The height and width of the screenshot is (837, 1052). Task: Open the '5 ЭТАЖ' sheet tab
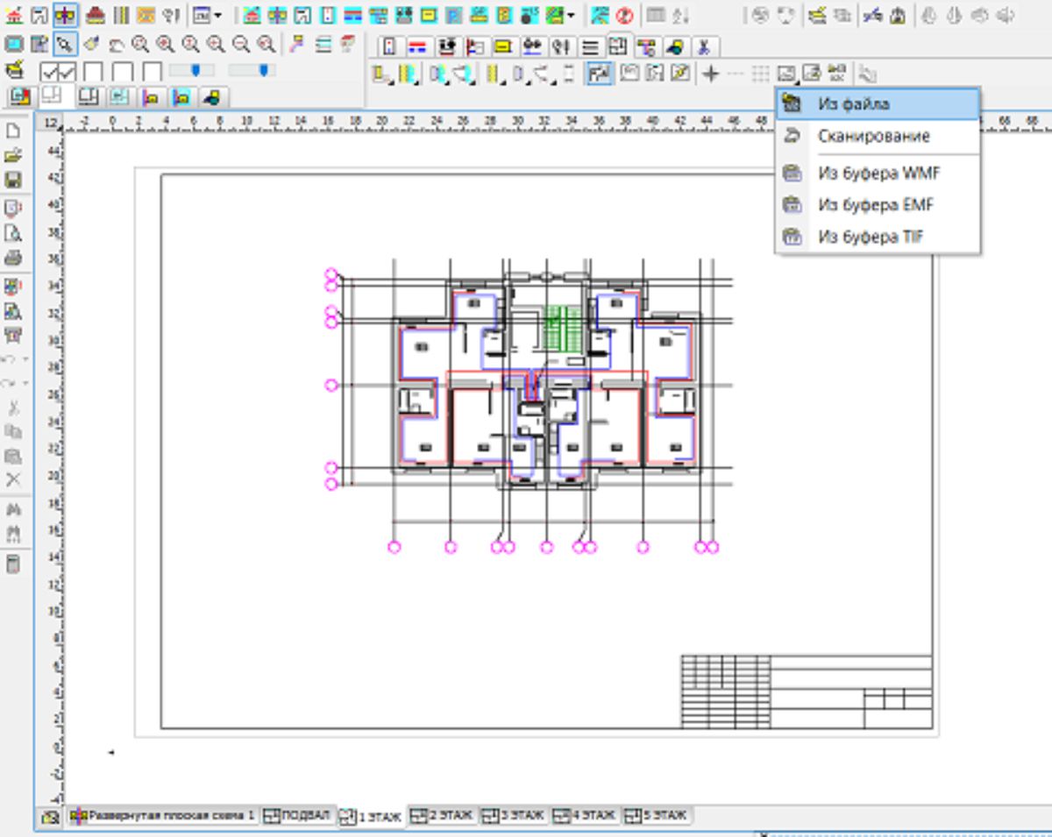656,815
